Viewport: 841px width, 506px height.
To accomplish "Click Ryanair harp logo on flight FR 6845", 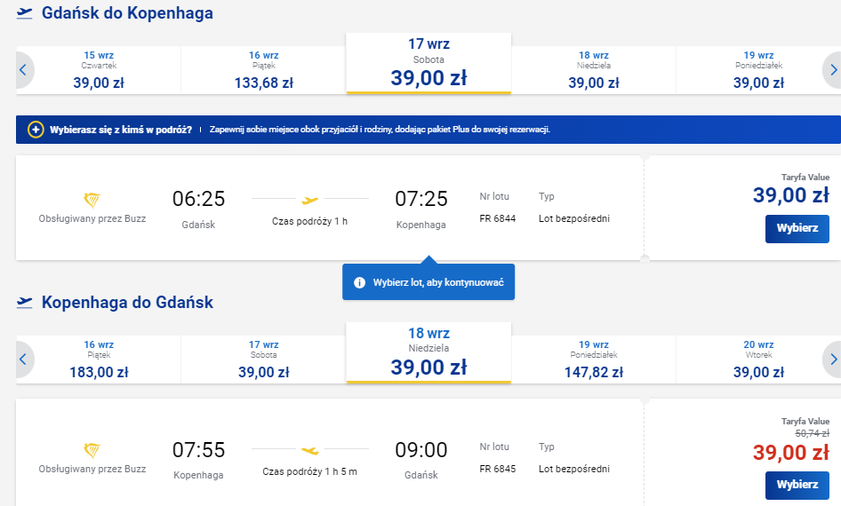I will pyautogui.click(x=92, y=450).
